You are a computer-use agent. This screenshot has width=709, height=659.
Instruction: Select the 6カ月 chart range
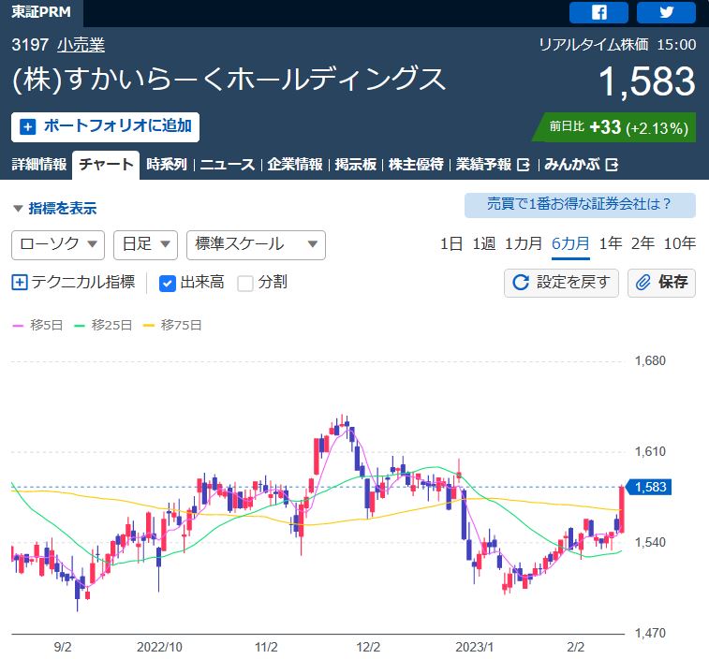570,244
